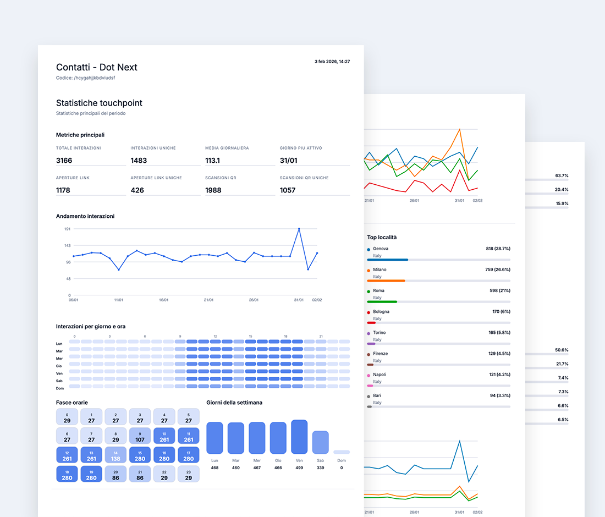
Task: Select the Scansioni QR value 1988
Action: pos(213,190)
